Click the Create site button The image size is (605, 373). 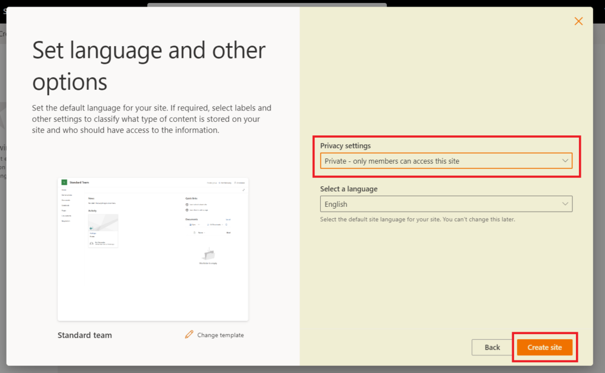coord(544,348)
